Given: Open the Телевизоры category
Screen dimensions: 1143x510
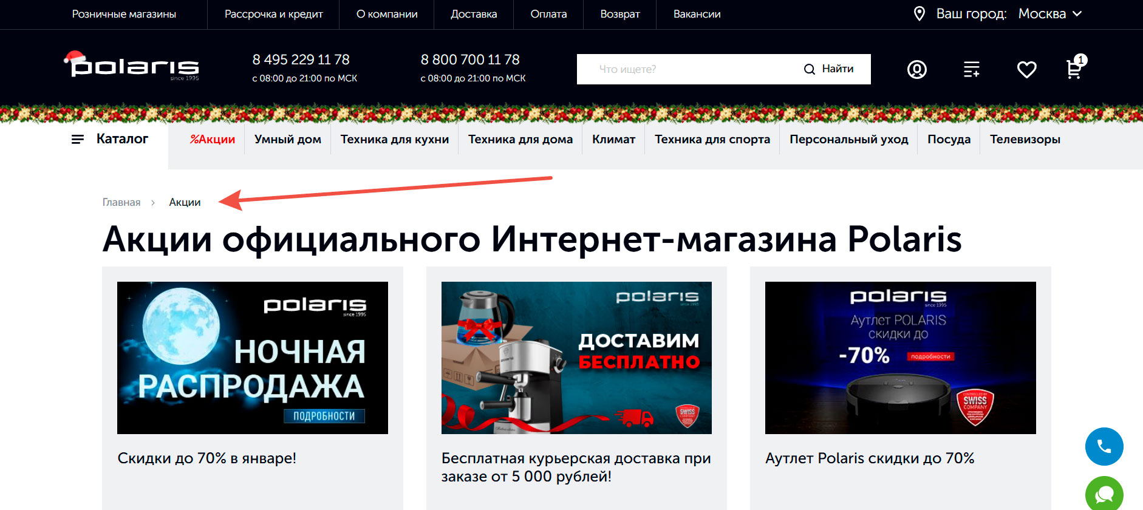Looking at the screenshot, I should click(x=1025, y=139).
